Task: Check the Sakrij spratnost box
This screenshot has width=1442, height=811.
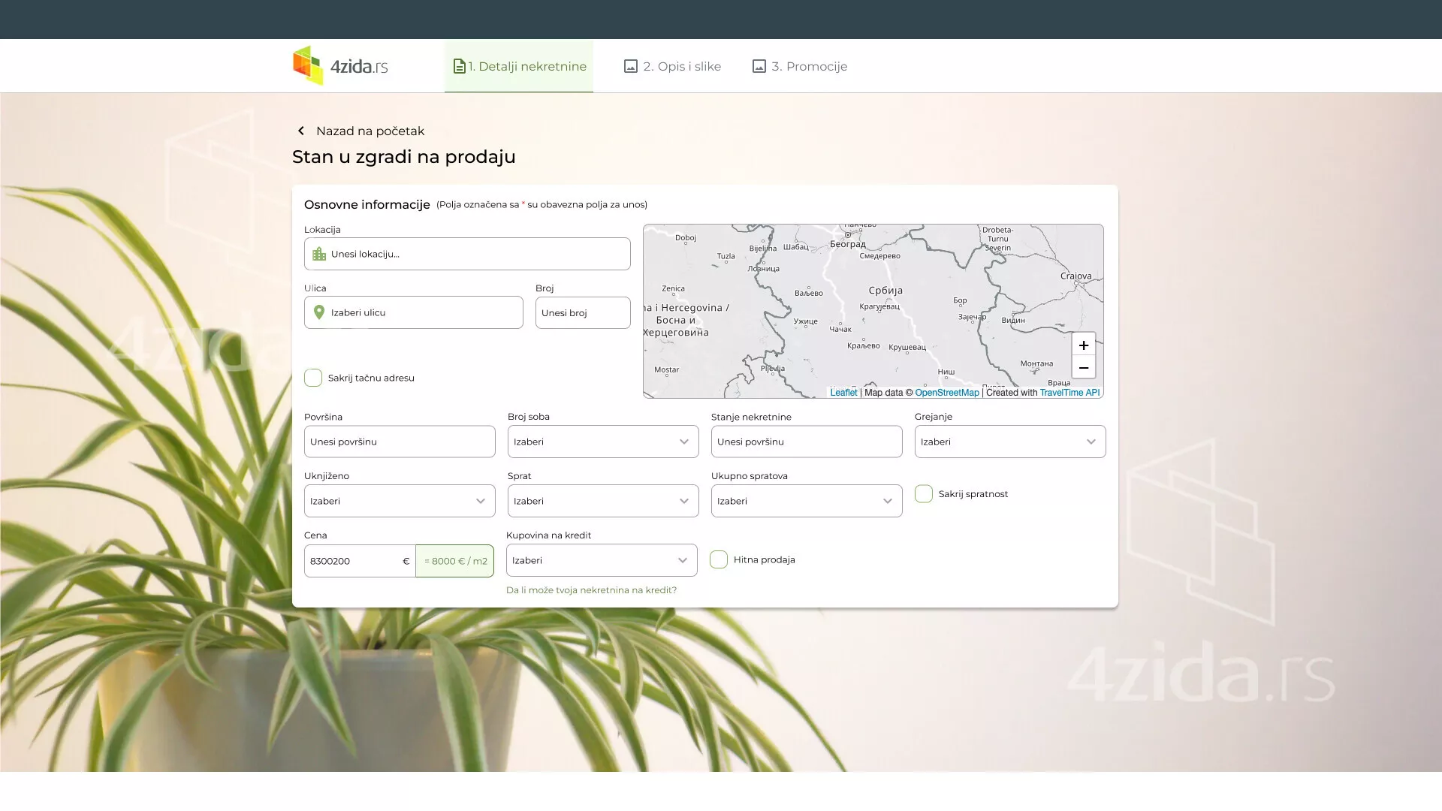Action: click(x=924, y=493)
